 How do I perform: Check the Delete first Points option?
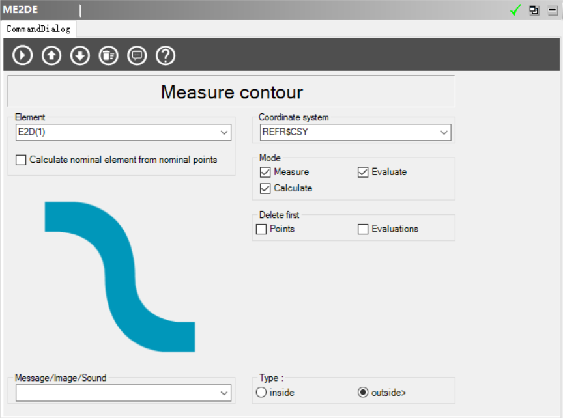point(261,229)
